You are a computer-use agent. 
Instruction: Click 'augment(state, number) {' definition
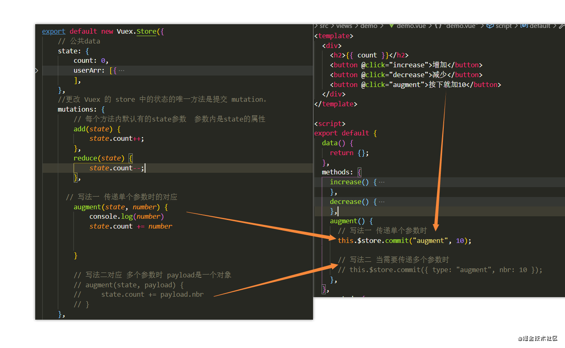point(121,207)
